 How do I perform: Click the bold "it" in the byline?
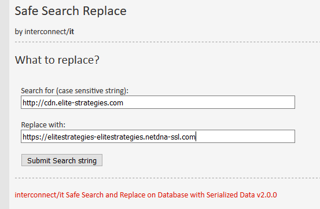pyautogui.click(x=72, y=32)
